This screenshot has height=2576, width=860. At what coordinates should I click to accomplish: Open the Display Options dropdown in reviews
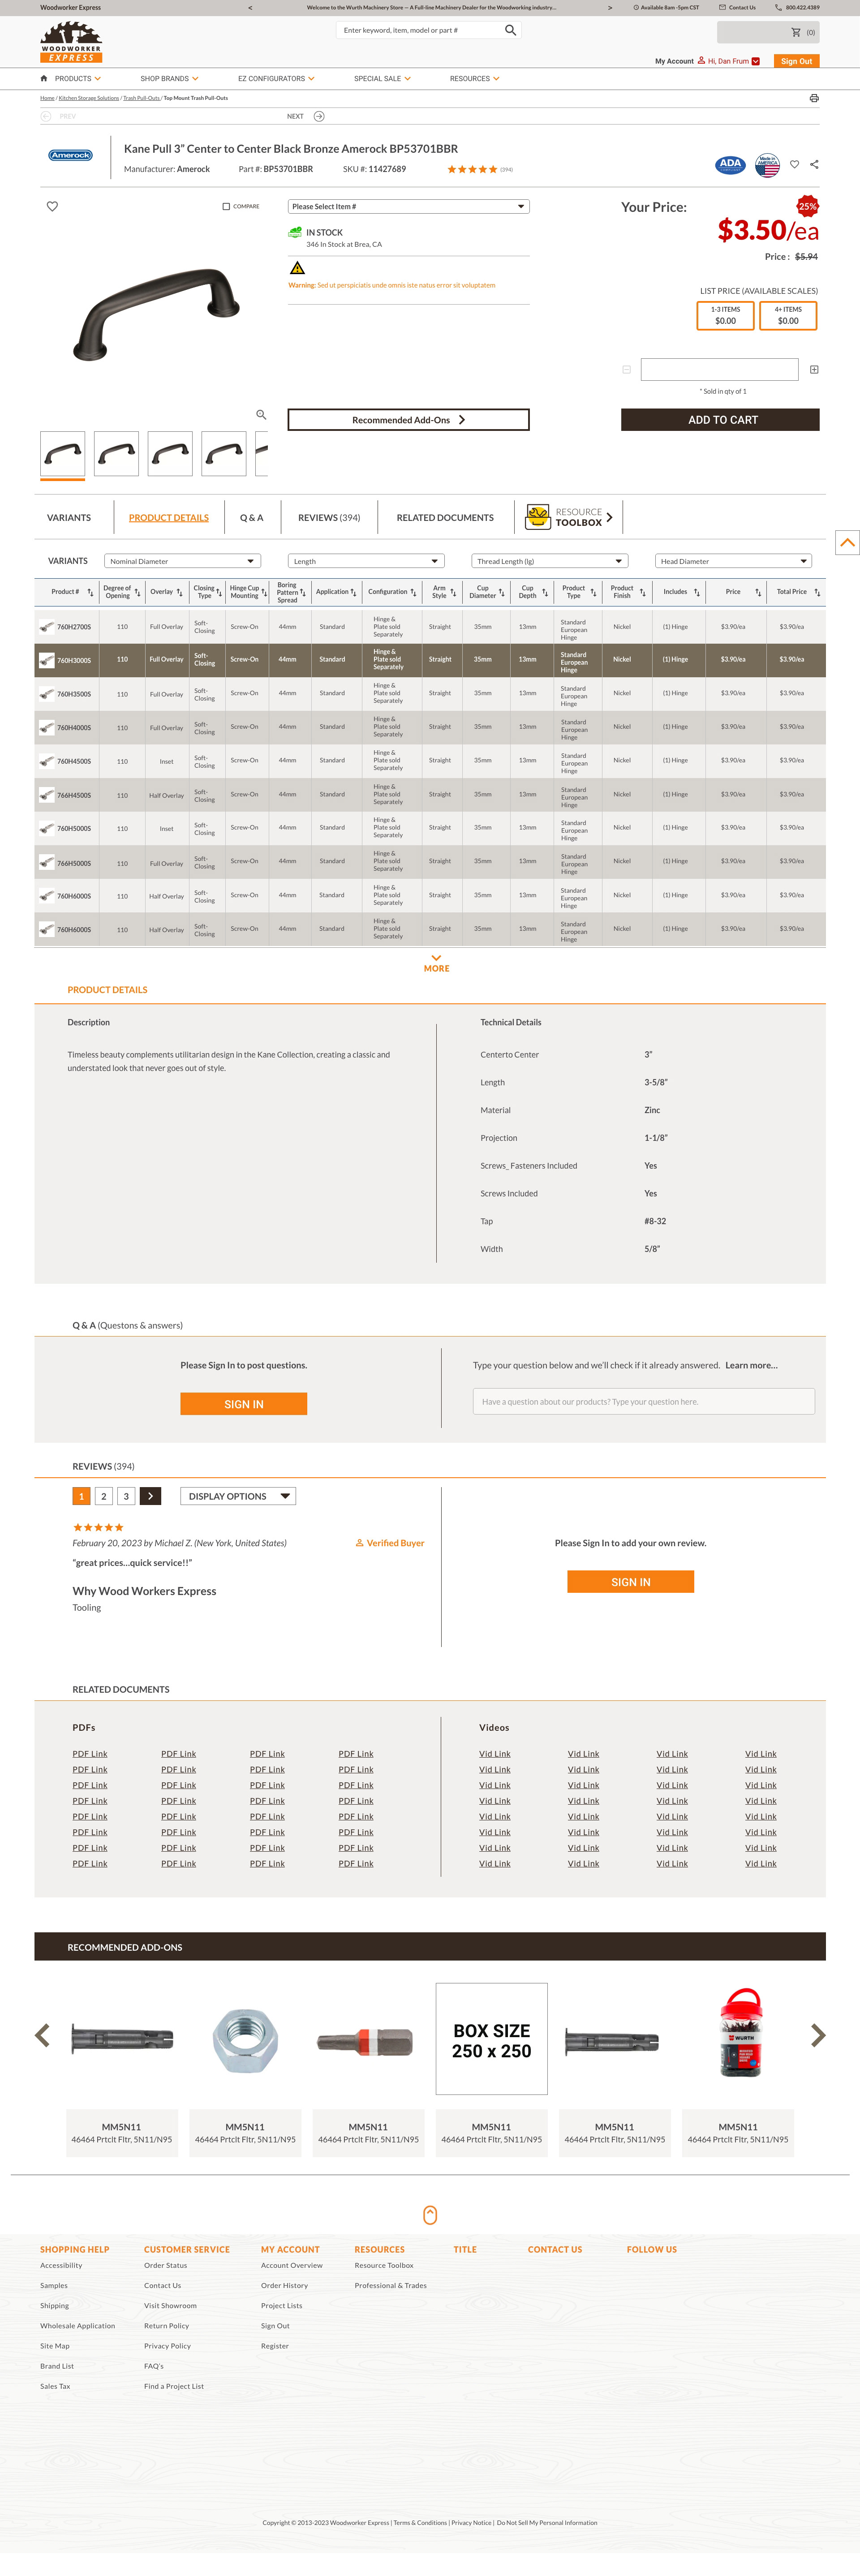(x=238, y=1496)
